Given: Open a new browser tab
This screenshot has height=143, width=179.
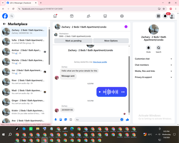Looking at the screenshot, I should 41,3.
